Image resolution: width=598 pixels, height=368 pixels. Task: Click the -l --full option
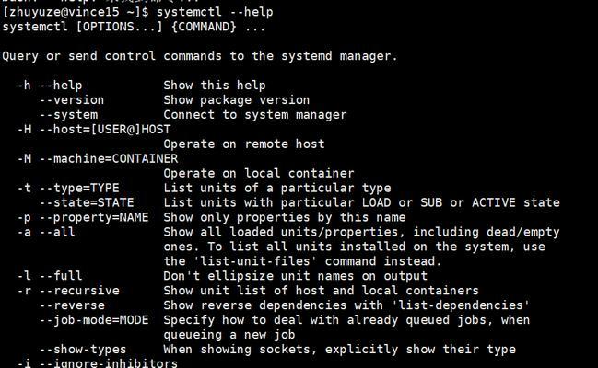tap(50, 276)
